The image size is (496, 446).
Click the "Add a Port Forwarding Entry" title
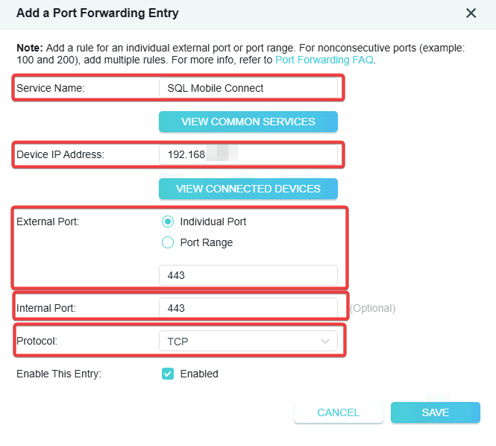pyautogui.click(x=98, y=13)
